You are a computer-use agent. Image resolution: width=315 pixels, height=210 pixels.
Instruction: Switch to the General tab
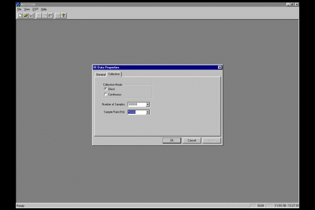tap(101, 75)
